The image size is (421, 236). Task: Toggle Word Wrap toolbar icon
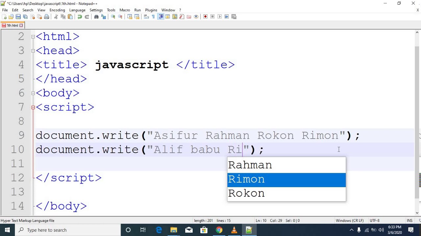[x=146, y=16]
